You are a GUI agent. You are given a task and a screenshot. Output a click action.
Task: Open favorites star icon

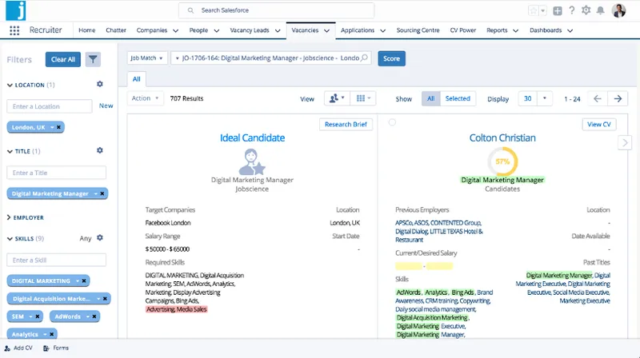pos(534,10)
